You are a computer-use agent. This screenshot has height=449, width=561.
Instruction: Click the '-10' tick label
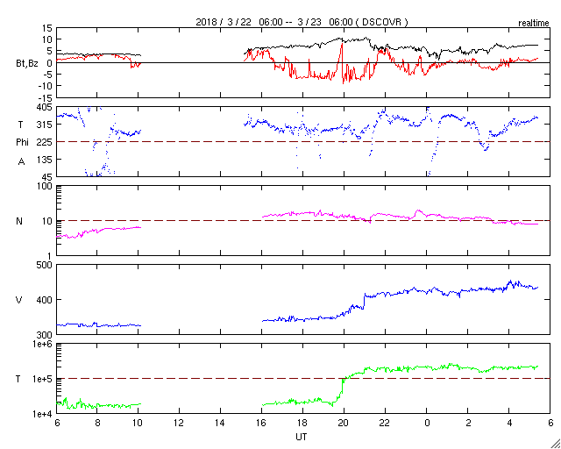click(45, 86)
